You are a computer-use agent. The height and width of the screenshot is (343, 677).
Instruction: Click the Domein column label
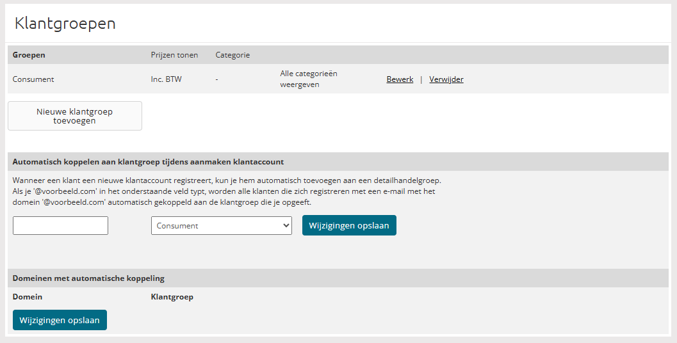(x=28, y=298)
